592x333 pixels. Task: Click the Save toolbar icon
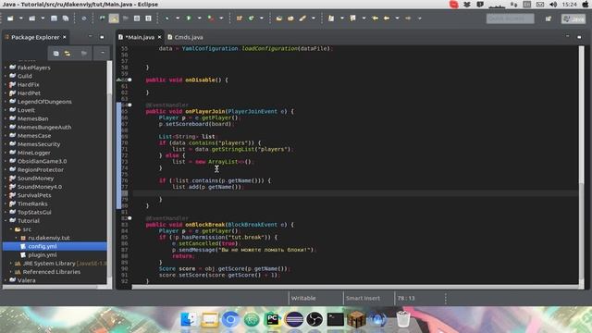click(54, 18)
